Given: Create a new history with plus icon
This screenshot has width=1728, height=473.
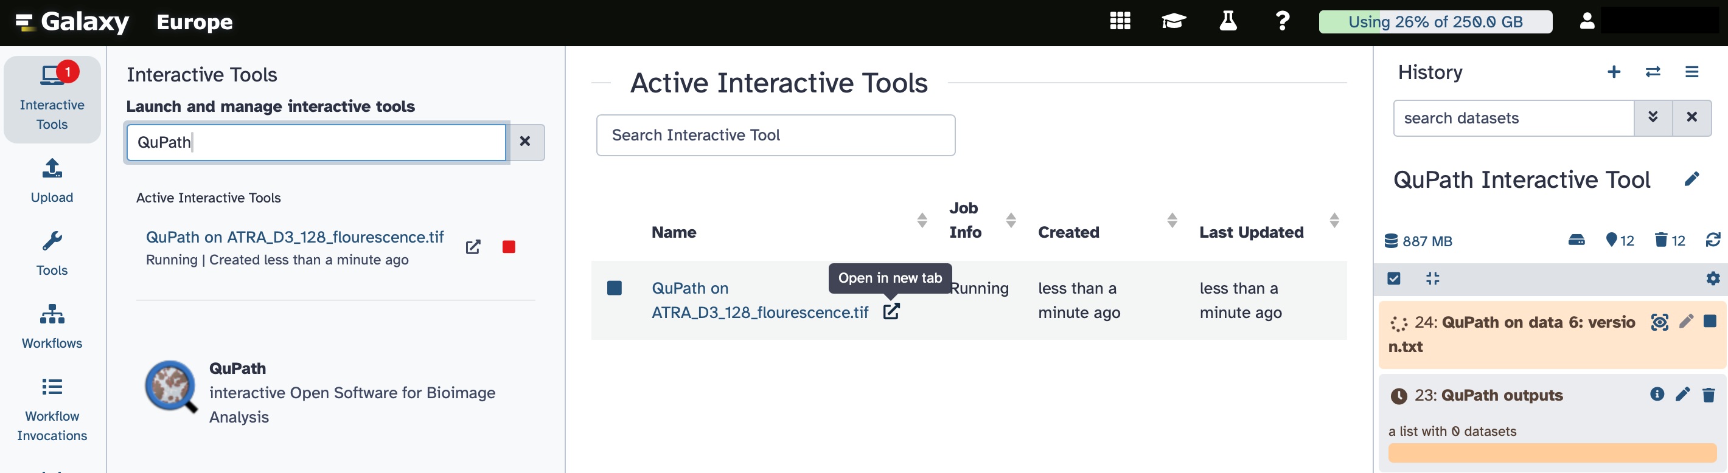Looking at the screenshot, I should pyautogui.click(x=1614, y=72).
